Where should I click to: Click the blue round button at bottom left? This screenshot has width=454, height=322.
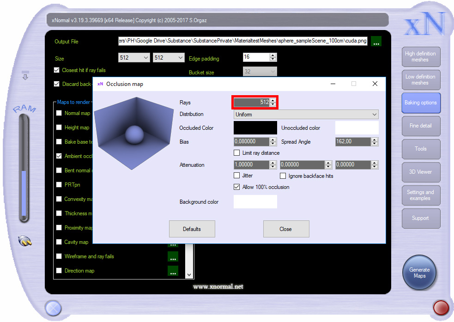tap(53, 308)
